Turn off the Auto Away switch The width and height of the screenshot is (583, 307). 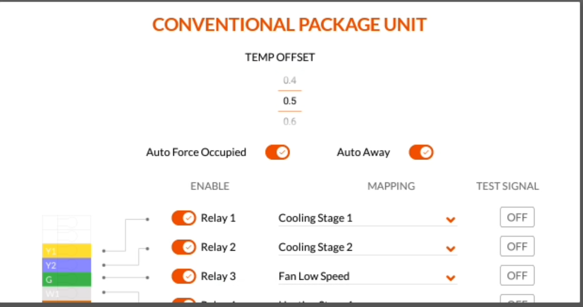point(421,152)
